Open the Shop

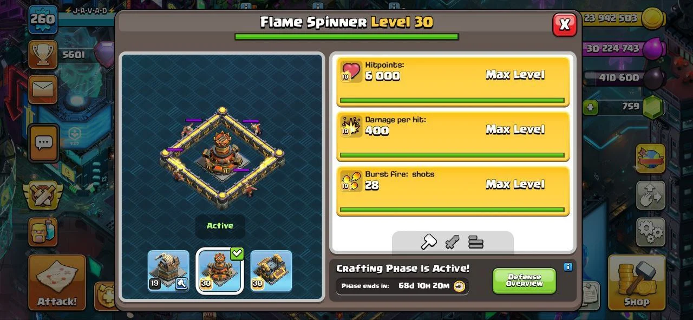637,283
